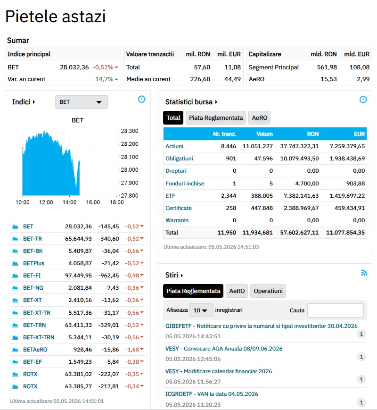Open the RSS feed icon in Stiri

tap(364, 273)
